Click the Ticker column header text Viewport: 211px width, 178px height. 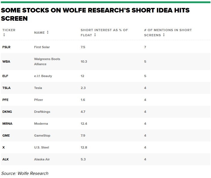tap(9, 30)
